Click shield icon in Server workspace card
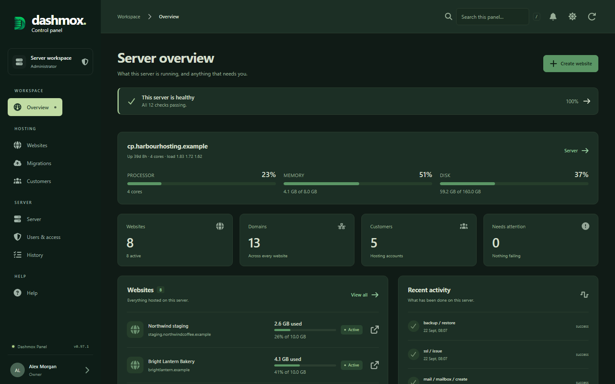This screenshot has width=615, height=384. 85,62
